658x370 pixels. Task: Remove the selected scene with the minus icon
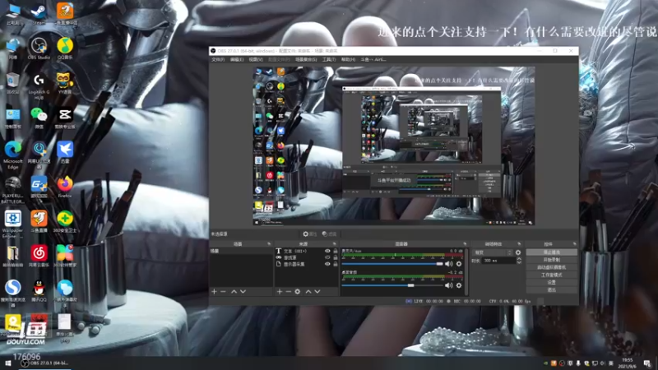[223, 292]
